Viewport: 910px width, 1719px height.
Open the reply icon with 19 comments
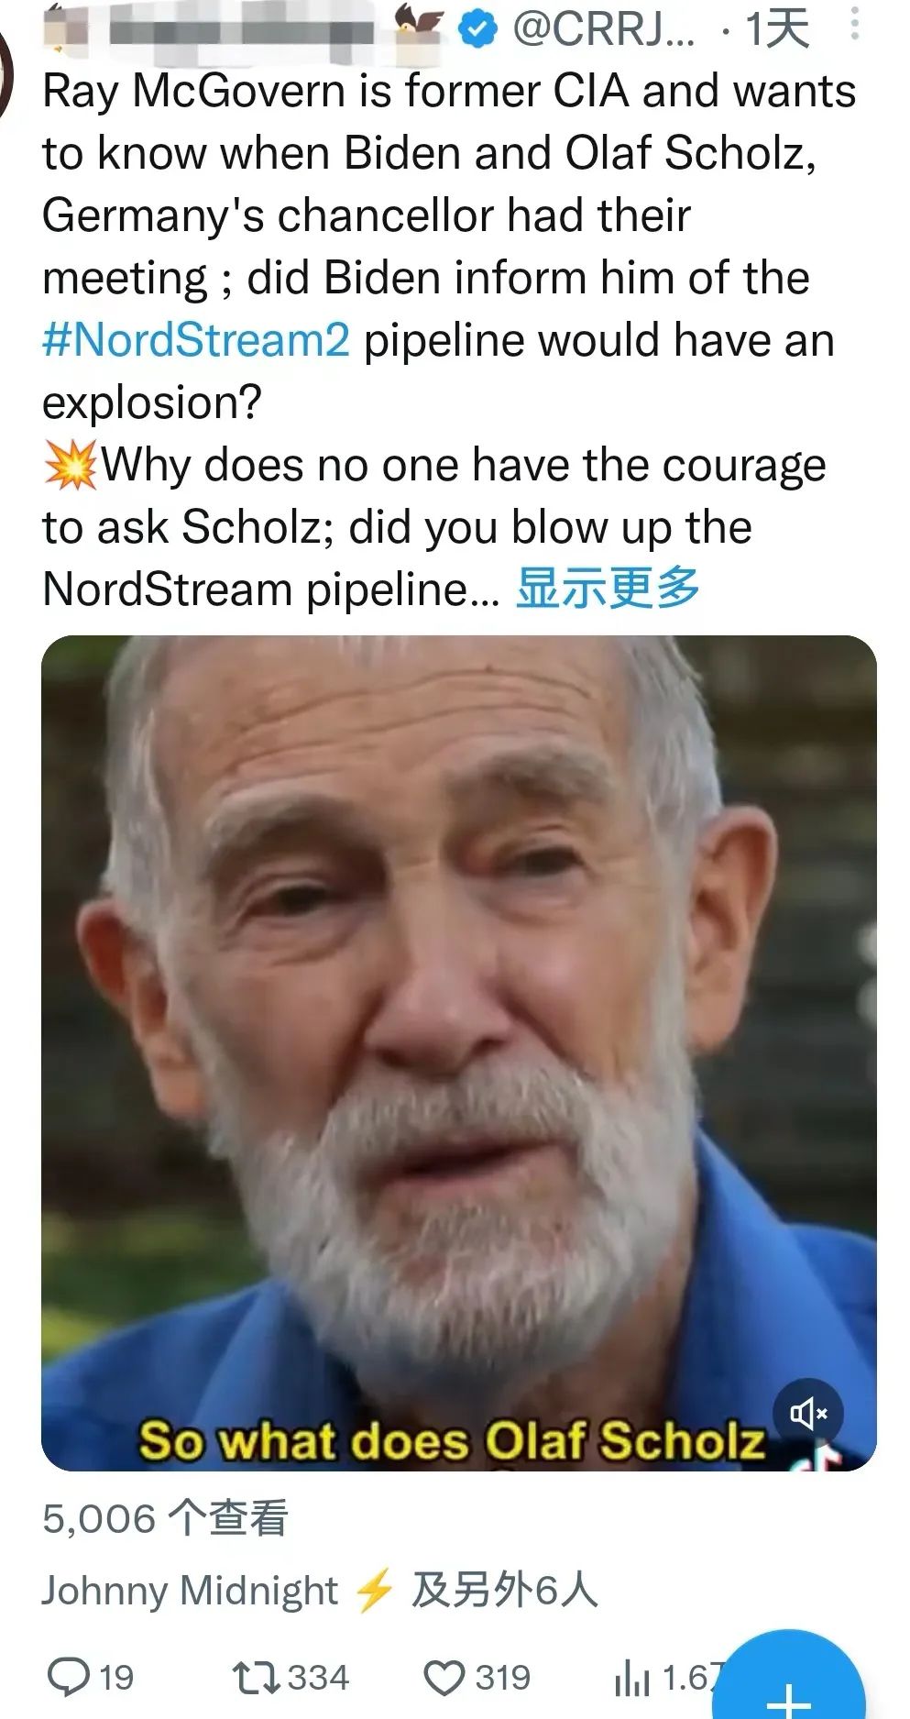(x=70, y=1677)
